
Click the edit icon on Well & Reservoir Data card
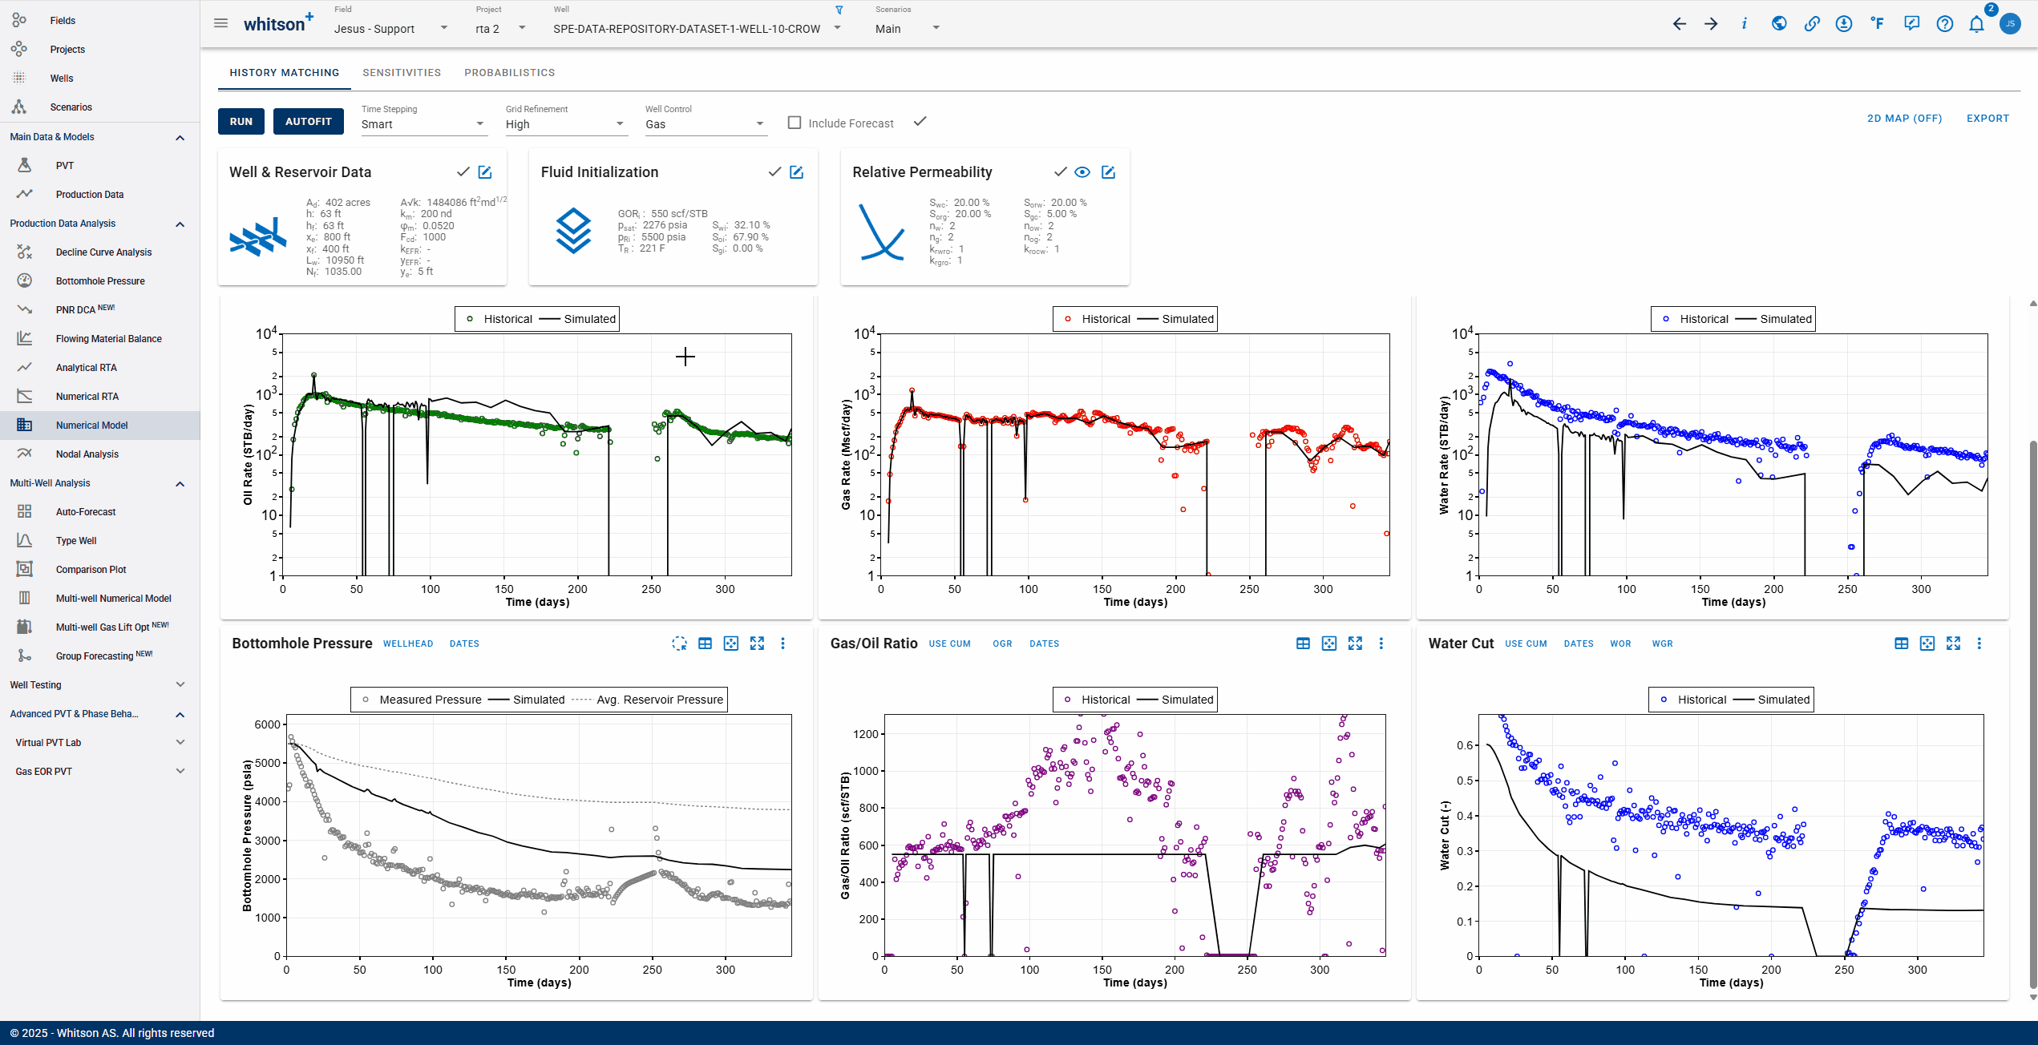point(485,172)
